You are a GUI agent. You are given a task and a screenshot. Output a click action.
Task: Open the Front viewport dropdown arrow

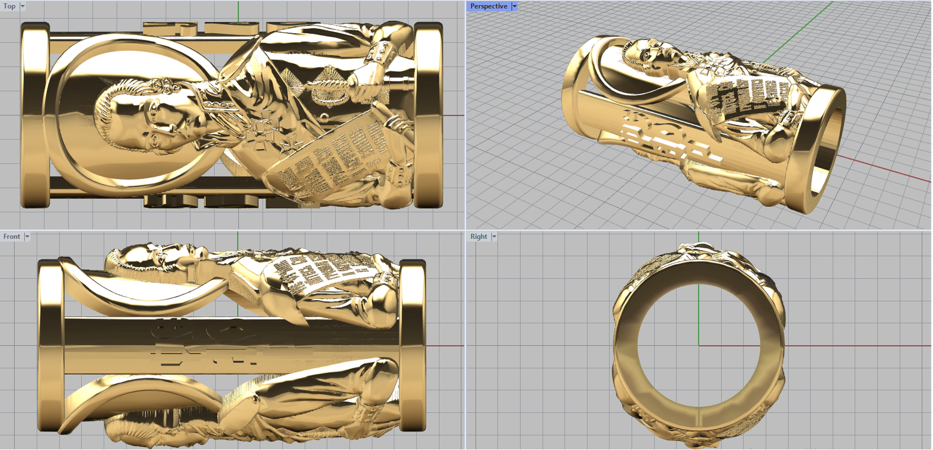pos(27,237)
